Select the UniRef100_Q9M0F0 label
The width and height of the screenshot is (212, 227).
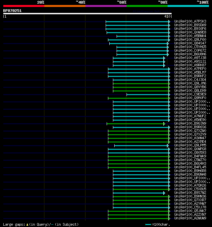pyautogui.click(x=190, y=98)
